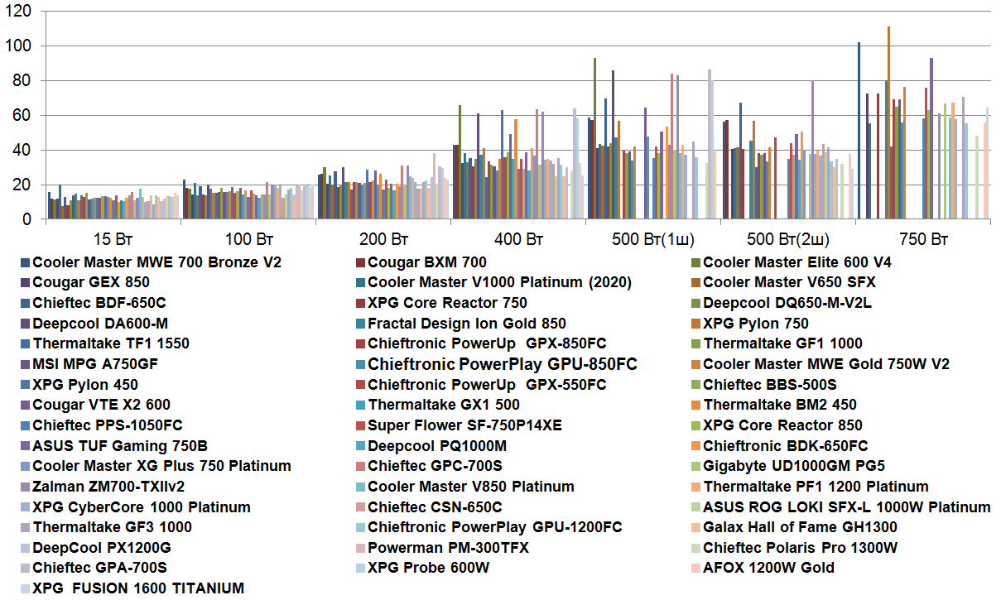
Task: Click Chieftronic BDK-650FC legend label
Action: click(786, 445)
